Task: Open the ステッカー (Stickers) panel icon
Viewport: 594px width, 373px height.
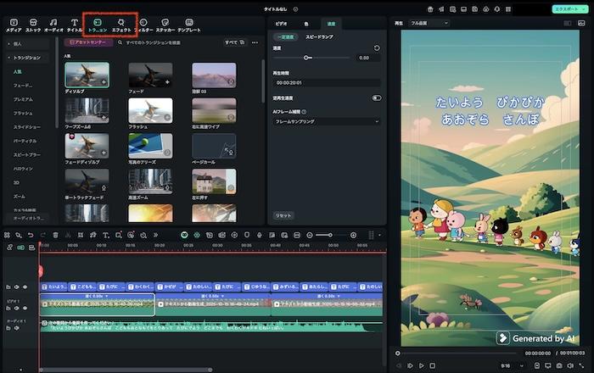Action: click(x=165, y=23)
